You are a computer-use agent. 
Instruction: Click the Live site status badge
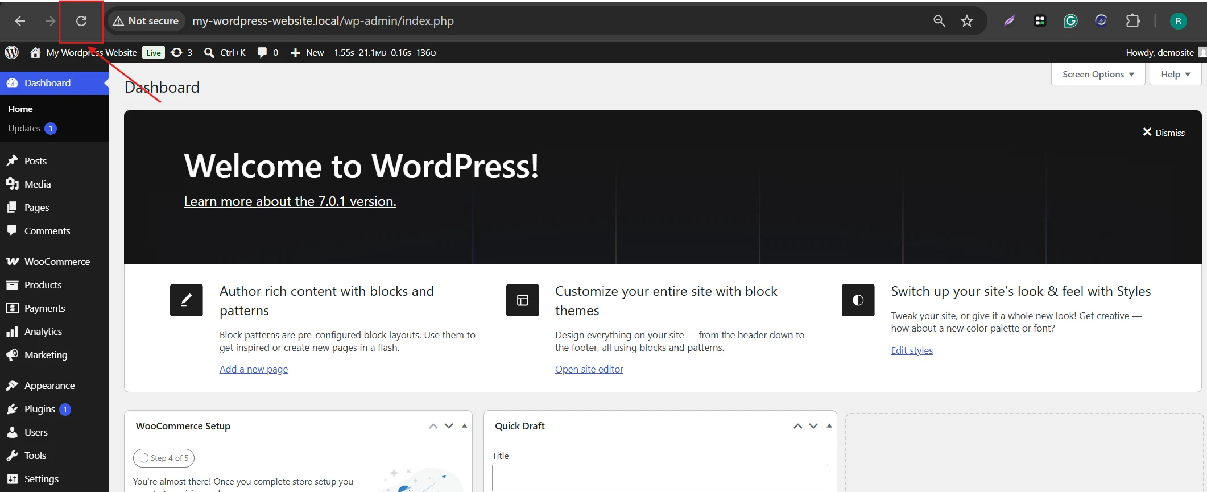pyautogui.click(x=154, y=52)
